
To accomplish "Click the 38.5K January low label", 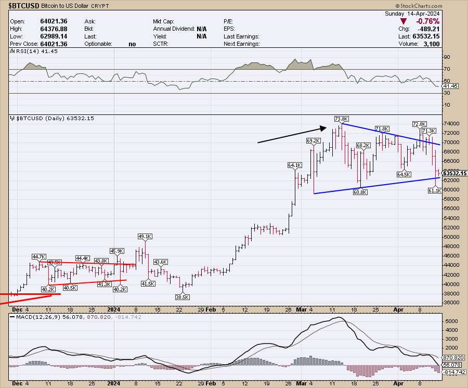I will tap(183, 298).
